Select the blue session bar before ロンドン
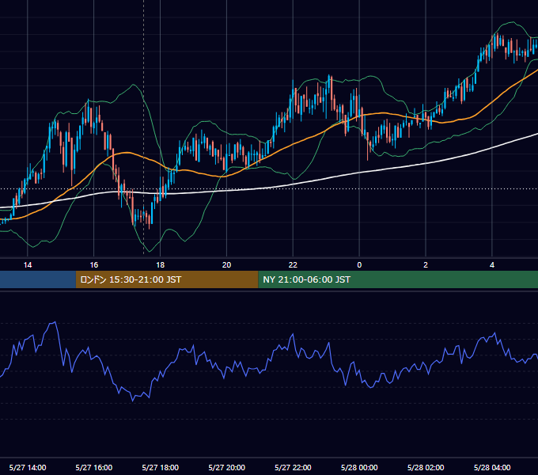Viewport: 538px width, 475px height. (38, 279)
